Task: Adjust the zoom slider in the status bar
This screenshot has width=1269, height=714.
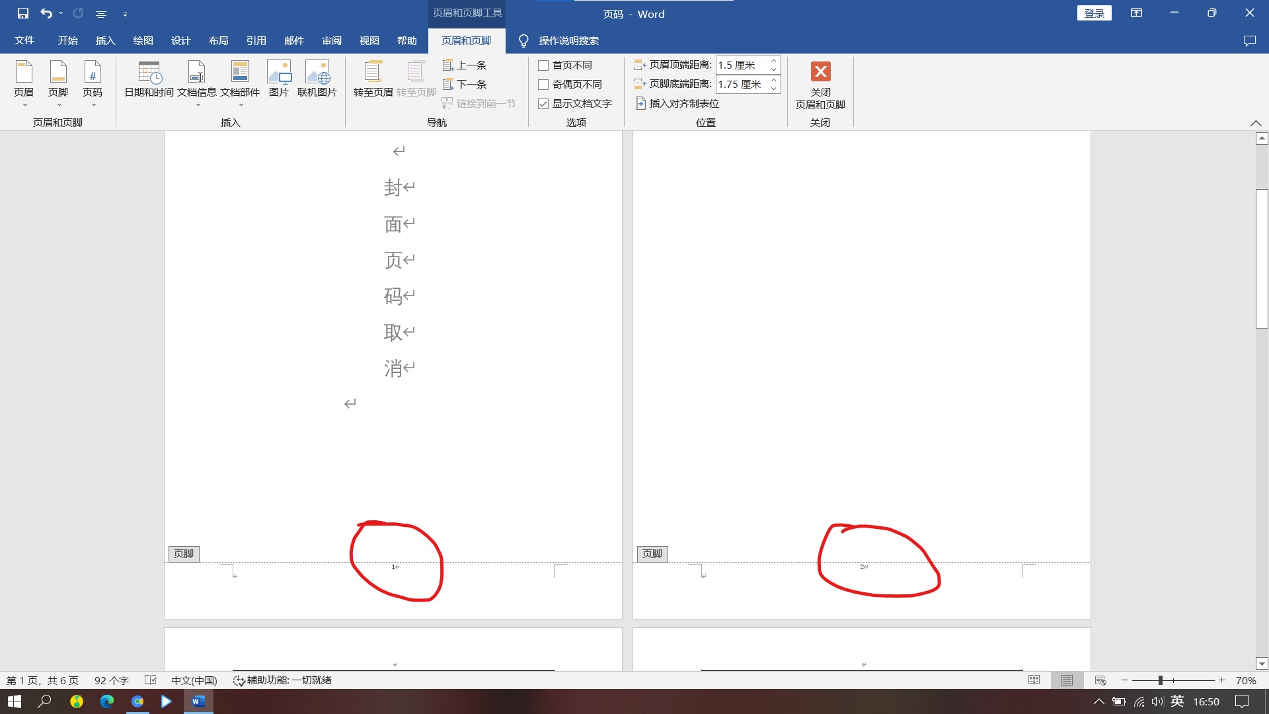Action: [x=1160, y=680]
